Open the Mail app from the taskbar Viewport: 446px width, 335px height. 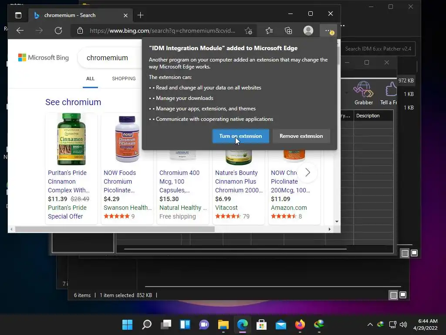281,325
